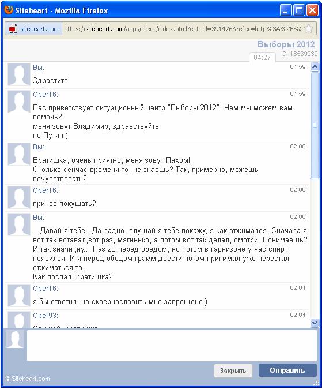Click avatar next to 'Здрастите!' message
Image resolution: width=322 pixels, height=389 pixels.
19,74
